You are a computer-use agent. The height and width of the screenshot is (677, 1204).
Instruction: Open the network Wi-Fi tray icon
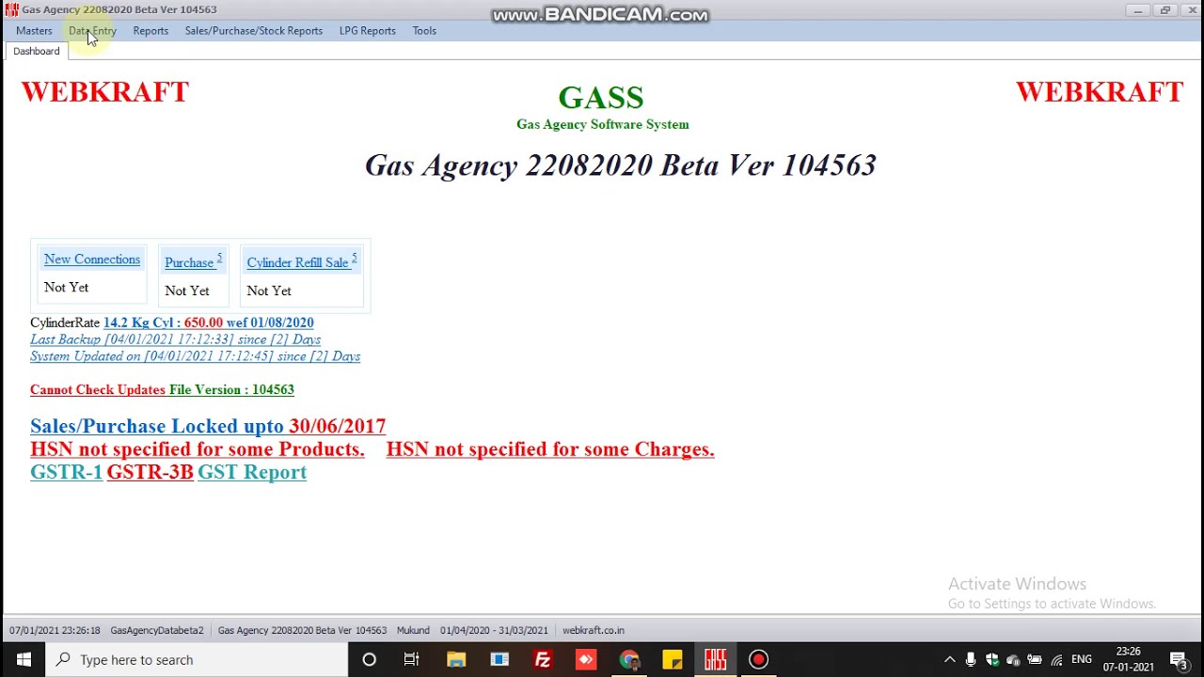1056,660
